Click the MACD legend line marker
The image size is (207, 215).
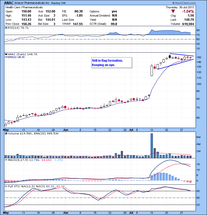click(x=6, y=160)
